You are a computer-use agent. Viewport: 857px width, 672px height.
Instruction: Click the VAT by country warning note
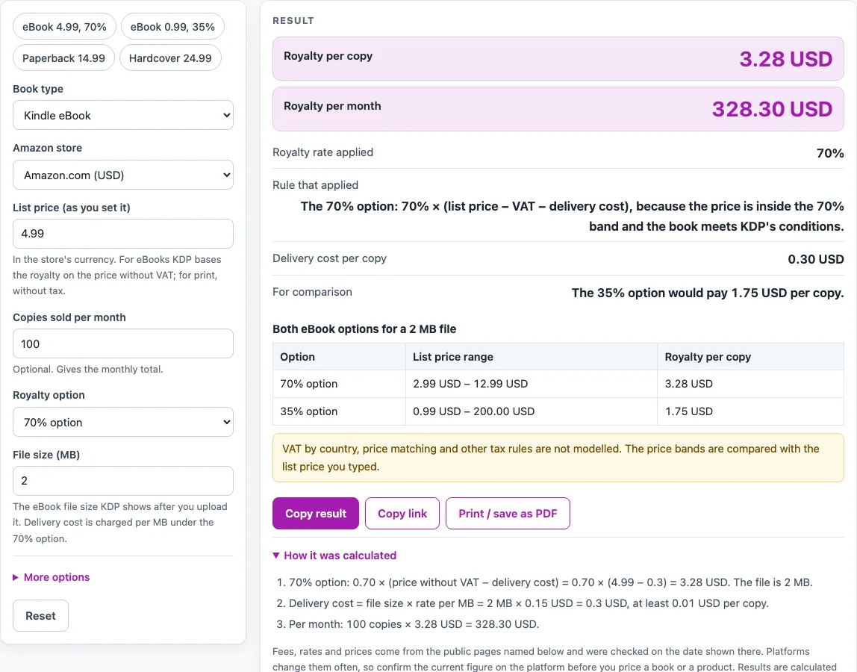[x=558, y=458]
